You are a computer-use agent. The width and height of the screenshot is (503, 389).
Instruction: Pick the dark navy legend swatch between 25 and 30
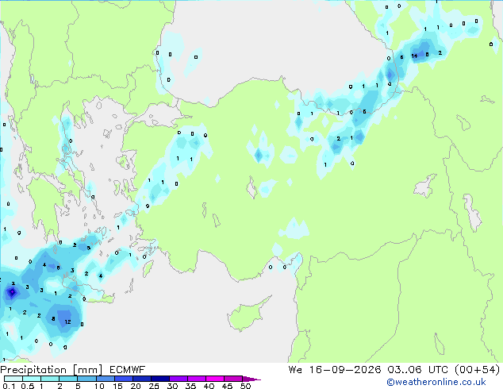coord(160,379)
